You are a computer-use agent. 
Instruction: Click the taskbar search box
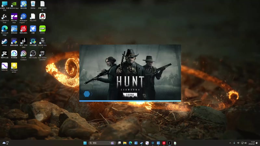(x=102, y=143)
